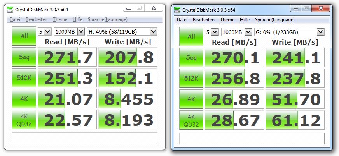Screen dimensions: 339x156
Task: Open Theme menu in left window
Action: (x=60, y=19)
